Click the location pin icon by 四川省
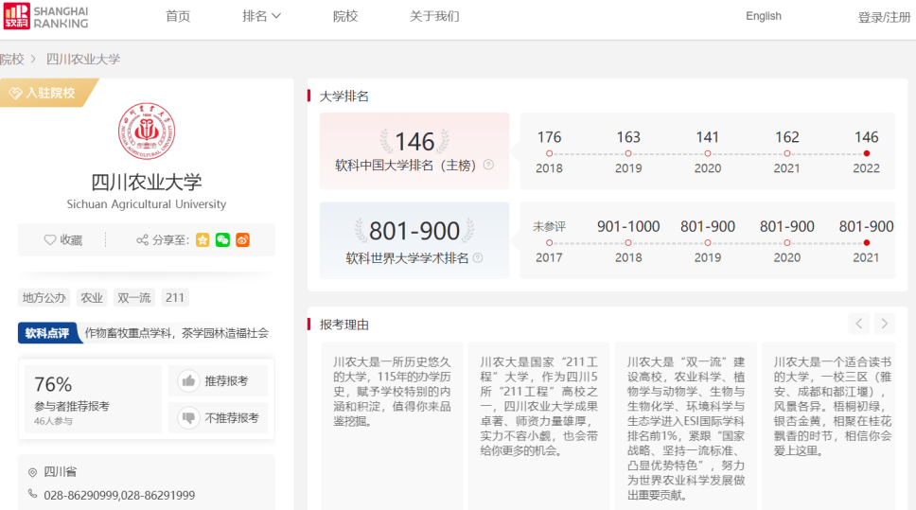This screenshot has height=510, width=916. [33, 472]
